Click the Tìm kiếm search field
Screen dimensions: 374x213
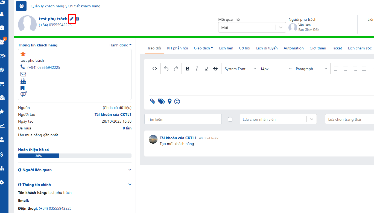(x=183, y=119)
